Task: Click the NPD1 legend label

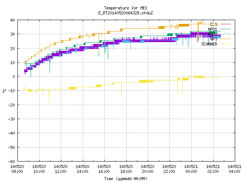Action: coord(213,29)
